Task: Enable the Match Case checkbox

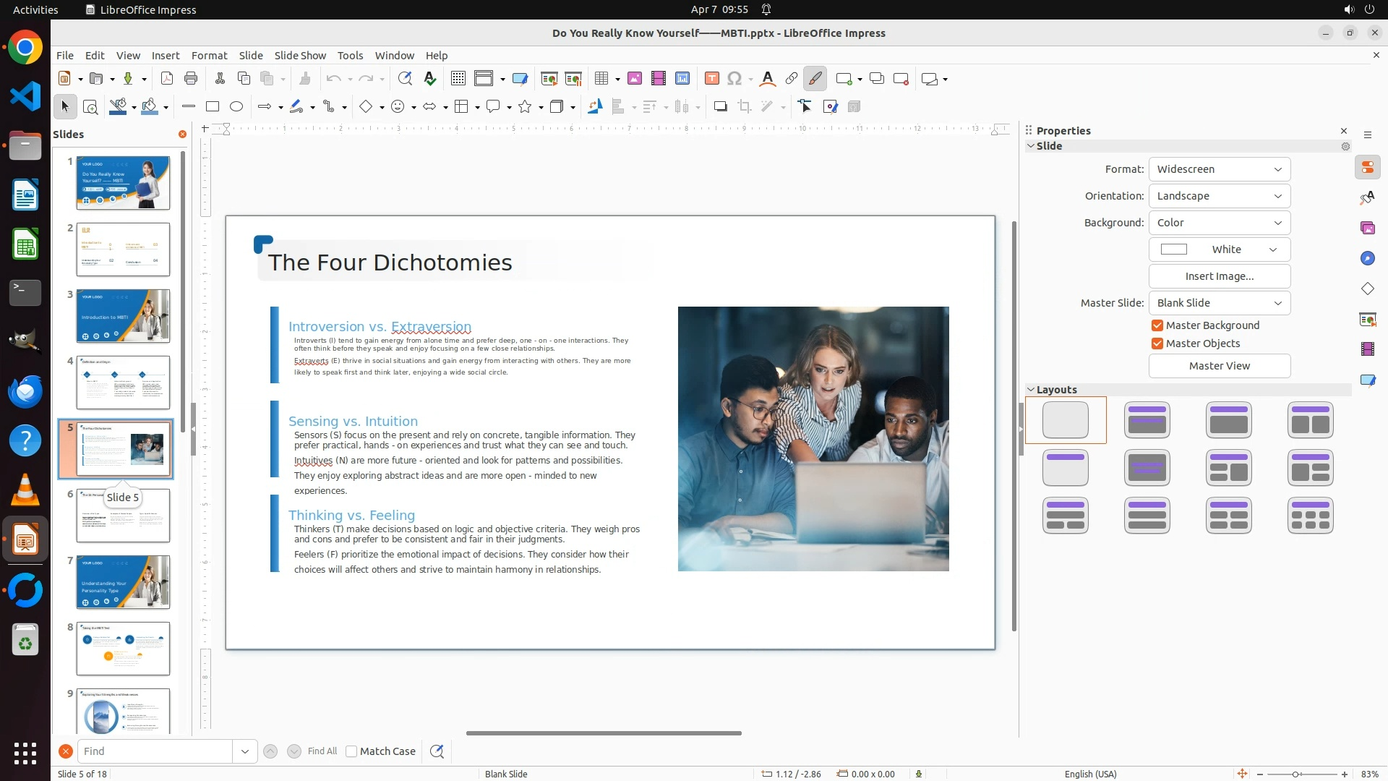Action: point(351,751)
